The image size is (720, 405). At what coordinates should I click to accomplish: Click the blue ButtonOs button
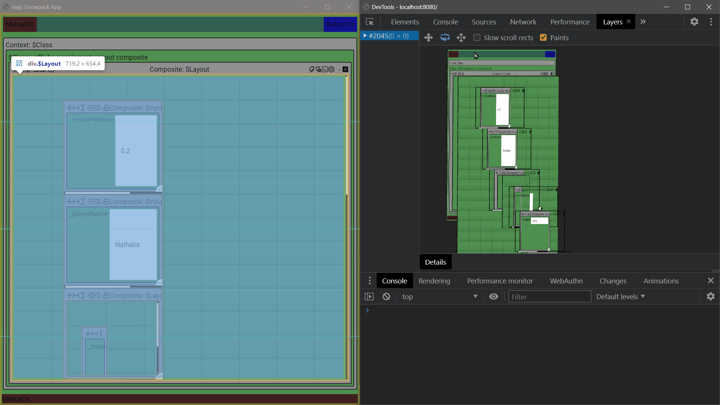[x=340, y=24]
